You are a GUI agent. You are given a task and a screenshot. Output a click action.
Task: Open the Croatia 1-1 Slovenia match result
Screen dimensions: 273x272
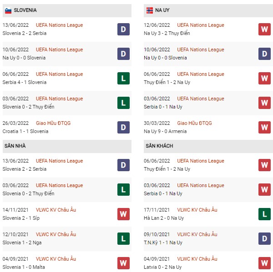[25, 131]
